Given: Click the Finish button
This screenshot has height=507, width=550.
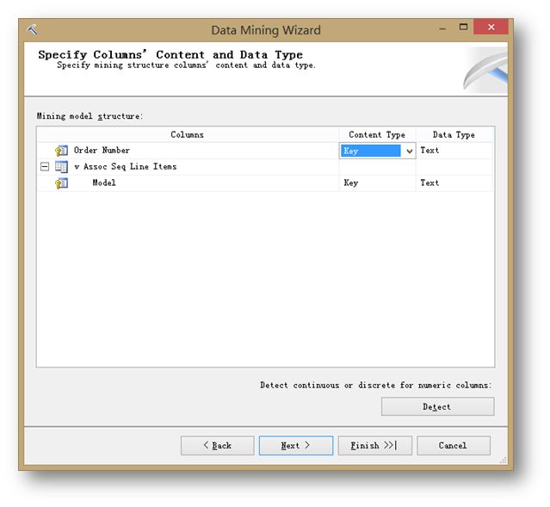Looking at the screenshot, I should tap(375, 446).
